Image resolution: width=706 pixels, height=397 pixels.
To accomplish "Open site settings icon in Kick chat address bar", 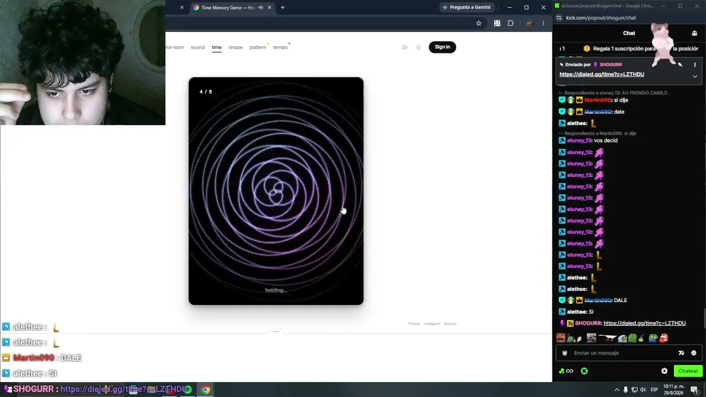I will point(559,18).
